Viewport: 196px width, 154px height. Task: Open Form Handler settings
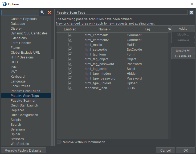click(21, 43)
